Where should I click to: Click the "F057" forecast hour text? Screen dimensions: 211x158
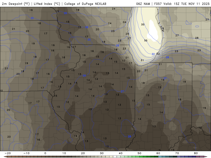pyautogui.click(x=158, y=4)
